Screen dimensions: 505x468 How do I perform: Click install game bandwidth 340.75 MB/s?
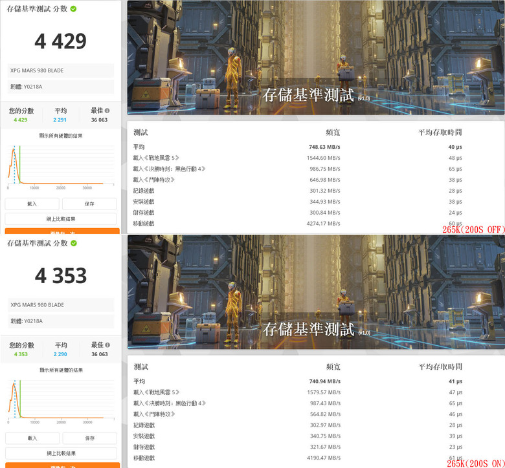325,436
